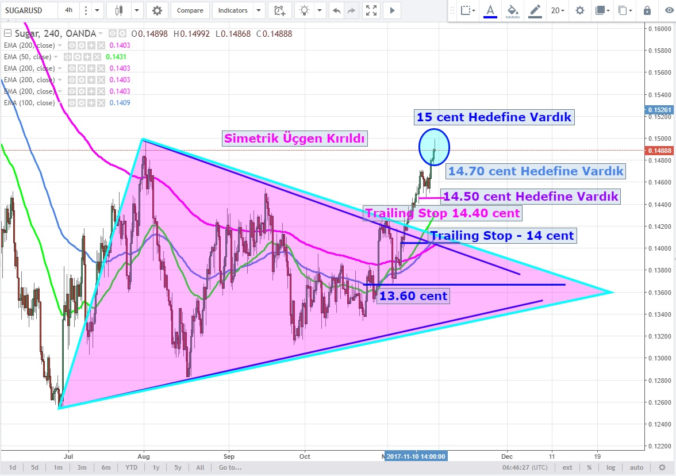Select the line pencil color tool
Screen dimensions: 676x476
click(x=536, y=10)
